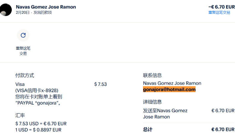
Task: Click the circular repeat transaction icon
Action: [x=23, y=35]
